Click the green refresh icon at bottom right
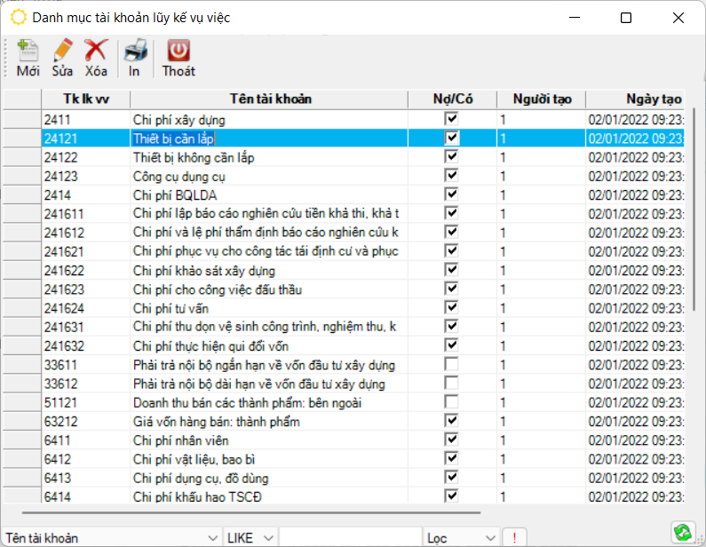Image resolution: width=706 pixels, height=547 pixels. [x=682, y=532]
